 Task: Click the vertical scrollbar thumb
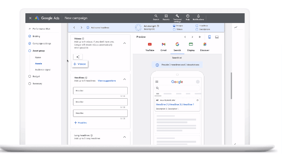[231, 86]
